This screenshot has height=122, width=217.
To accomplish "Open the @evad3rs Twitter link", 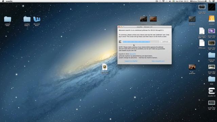I will point(133,54).
